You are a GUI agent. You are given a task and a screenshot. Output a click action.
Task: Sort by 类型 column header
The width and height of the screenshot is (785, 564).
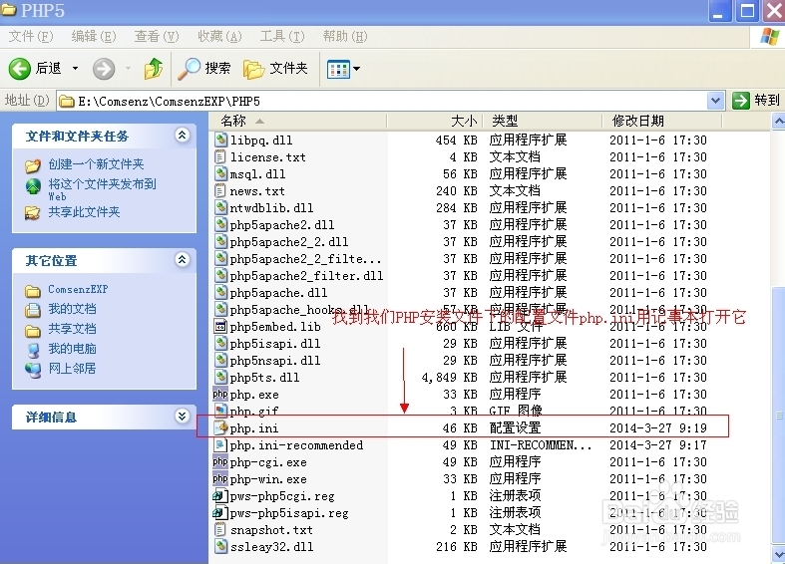(x=543, y=121)
